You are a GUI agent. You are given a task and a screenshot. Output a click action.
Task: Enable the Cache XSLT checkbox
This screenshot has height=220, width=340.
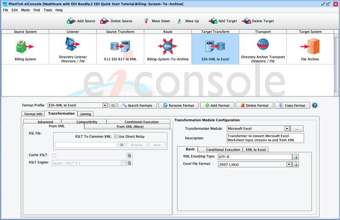pyautogui.click(x=54, y=155)
